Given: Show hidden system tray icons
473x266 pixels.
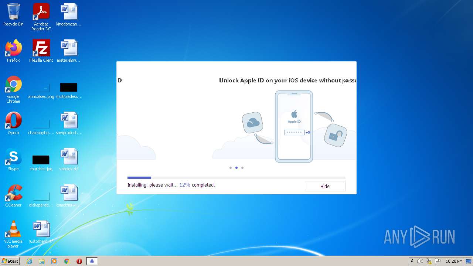Looking at the screenshot, I should (x=412, y=261).
